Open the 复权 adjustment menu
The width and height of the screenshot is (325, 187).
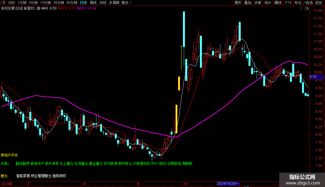point(238,3)
